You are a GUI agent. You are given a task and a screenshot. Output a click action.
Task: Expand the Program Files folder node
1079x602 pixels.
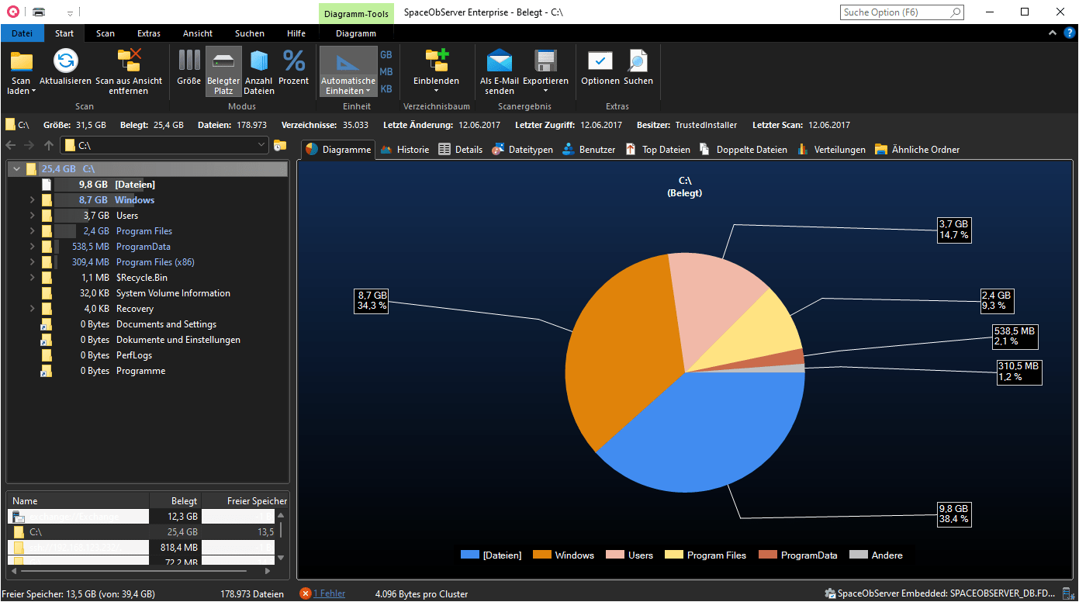click(x=32, y=231)
